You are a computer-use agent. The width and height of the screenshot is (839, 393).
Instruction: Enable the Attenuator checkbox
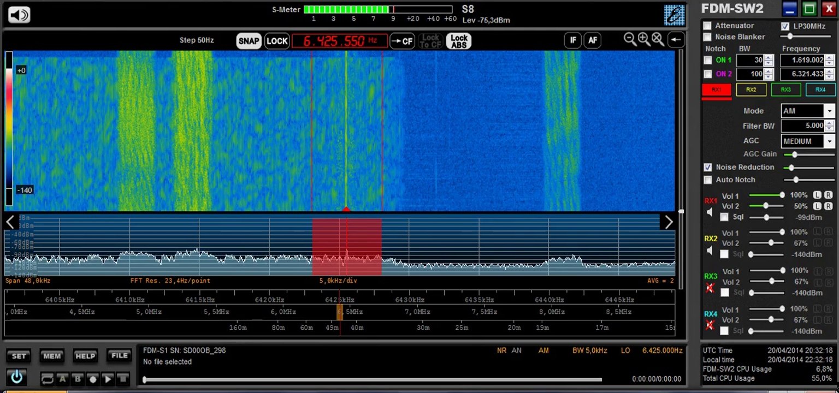pos(707,26)
